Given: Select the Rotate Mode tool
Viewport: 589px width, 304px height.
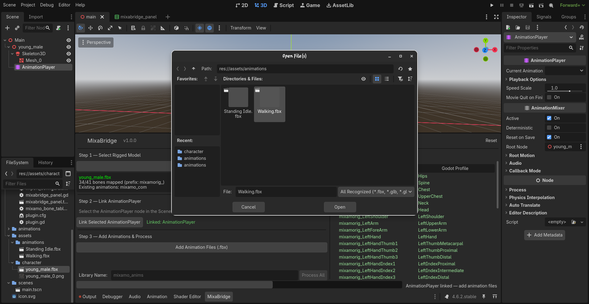Looking at the screenshot, I should click(100, 28).
